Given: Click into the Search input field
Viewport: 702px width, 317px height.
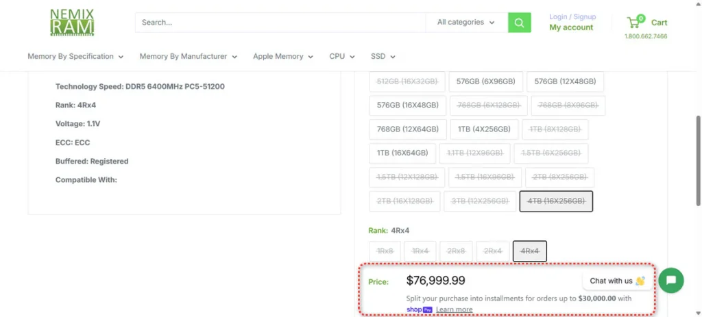Looking at the screenshot, I should pyautogui.click(x=280, y=23).
